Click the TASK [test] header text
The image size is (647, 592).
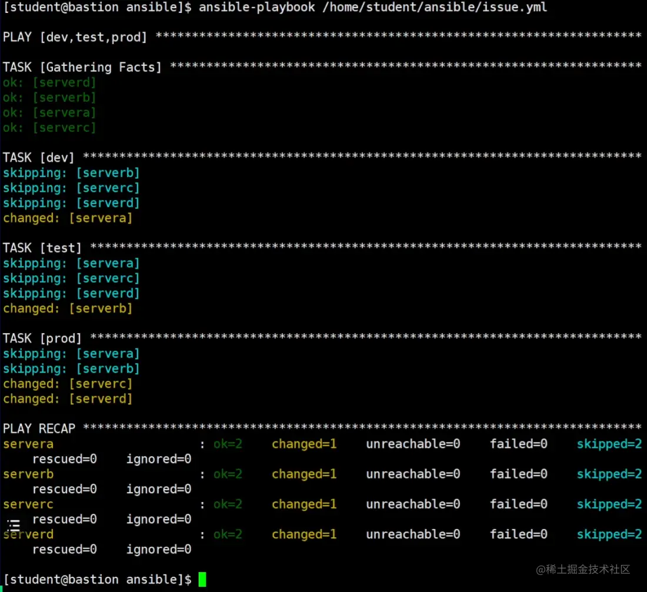click(42, 248)
